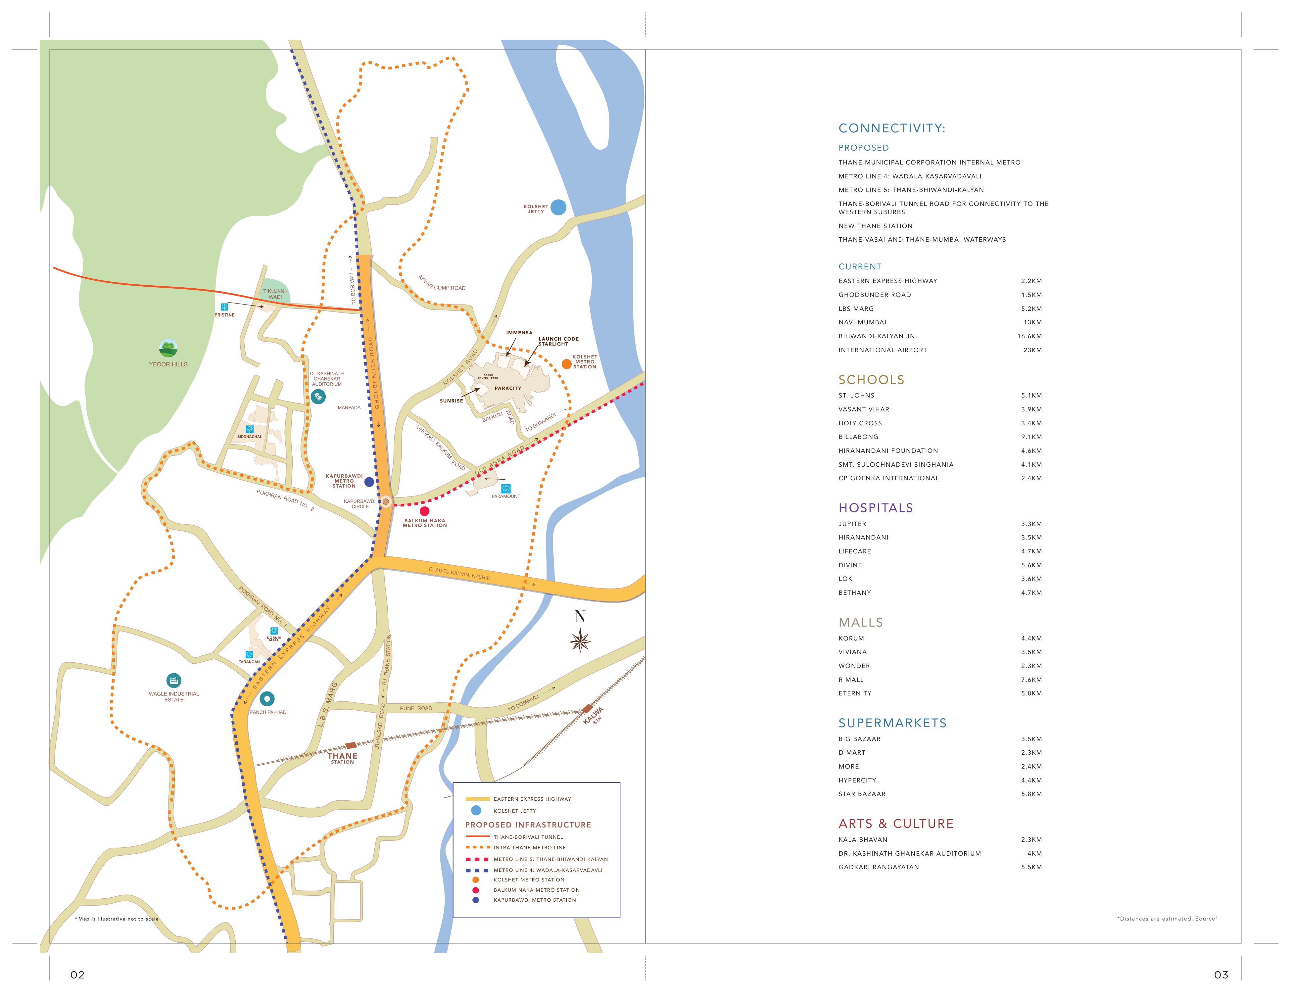The image size is (1291, 993).
Task: Click the Connectivity heading
Action: [891, 128]
